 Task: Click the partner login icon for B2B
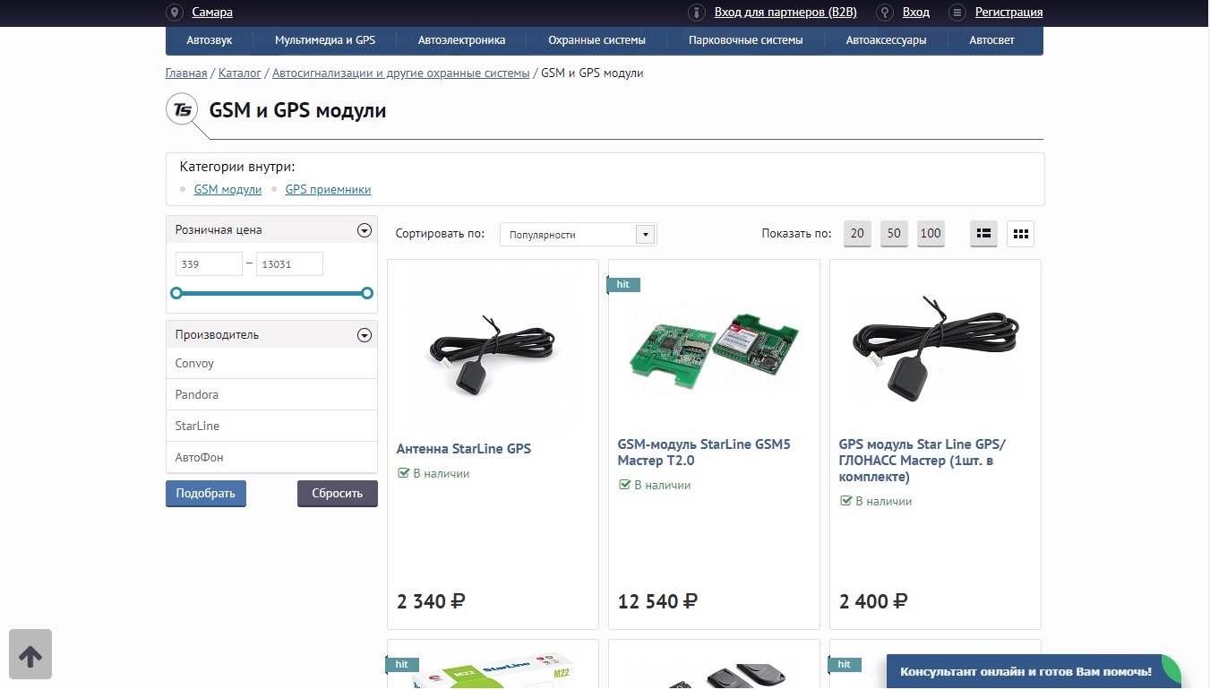[696, 13]
